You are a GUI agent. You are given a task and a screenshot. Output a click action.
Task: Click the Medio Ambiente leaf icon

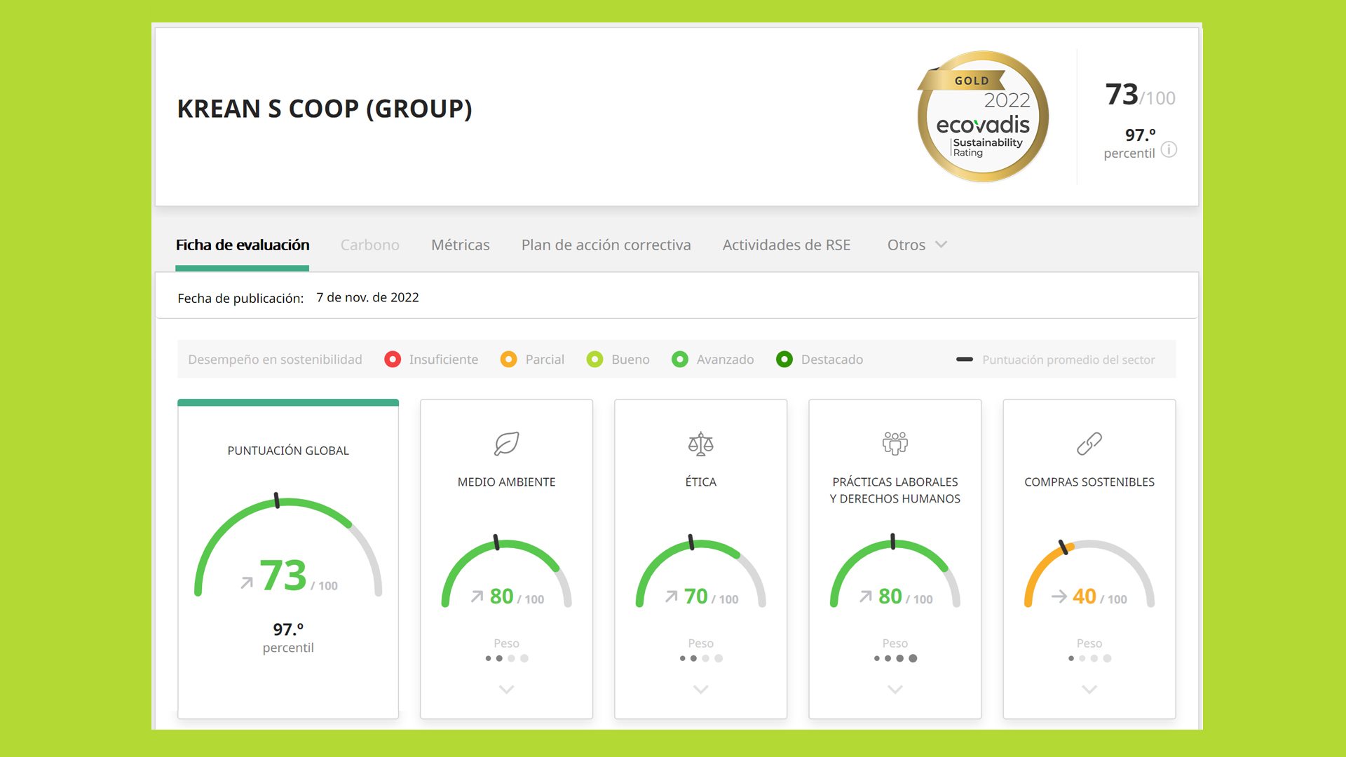coord(506,444)
